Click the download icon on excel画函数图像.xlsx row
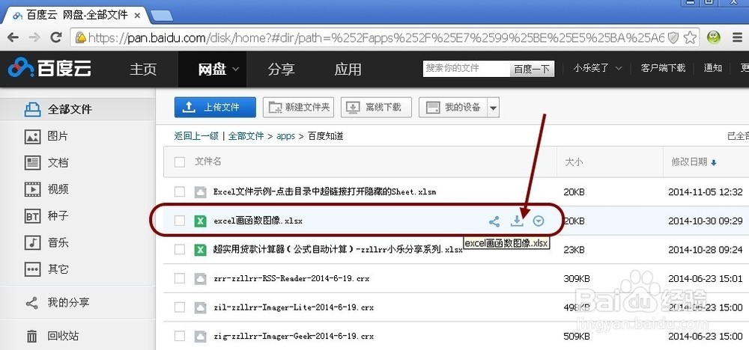This screenshot has width=749, height=350. coord(517,221)
